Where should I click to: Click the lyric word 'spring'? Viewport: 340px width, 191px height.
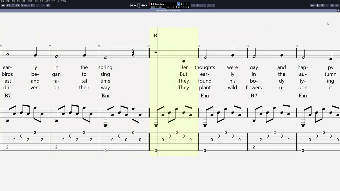105,68
